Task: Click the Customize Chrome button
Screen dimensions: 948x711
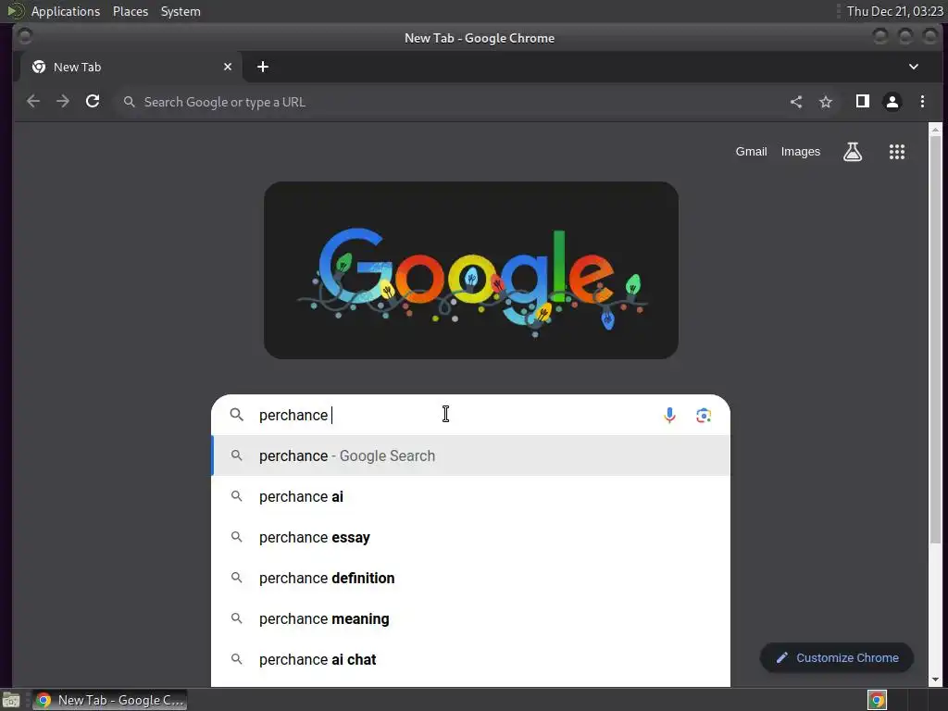Action: (x=837, y=658)
